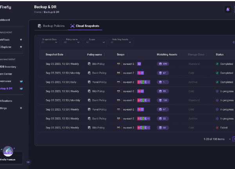Click the 22 matching assets badge

pyautogui.click(x=163, y=119)
